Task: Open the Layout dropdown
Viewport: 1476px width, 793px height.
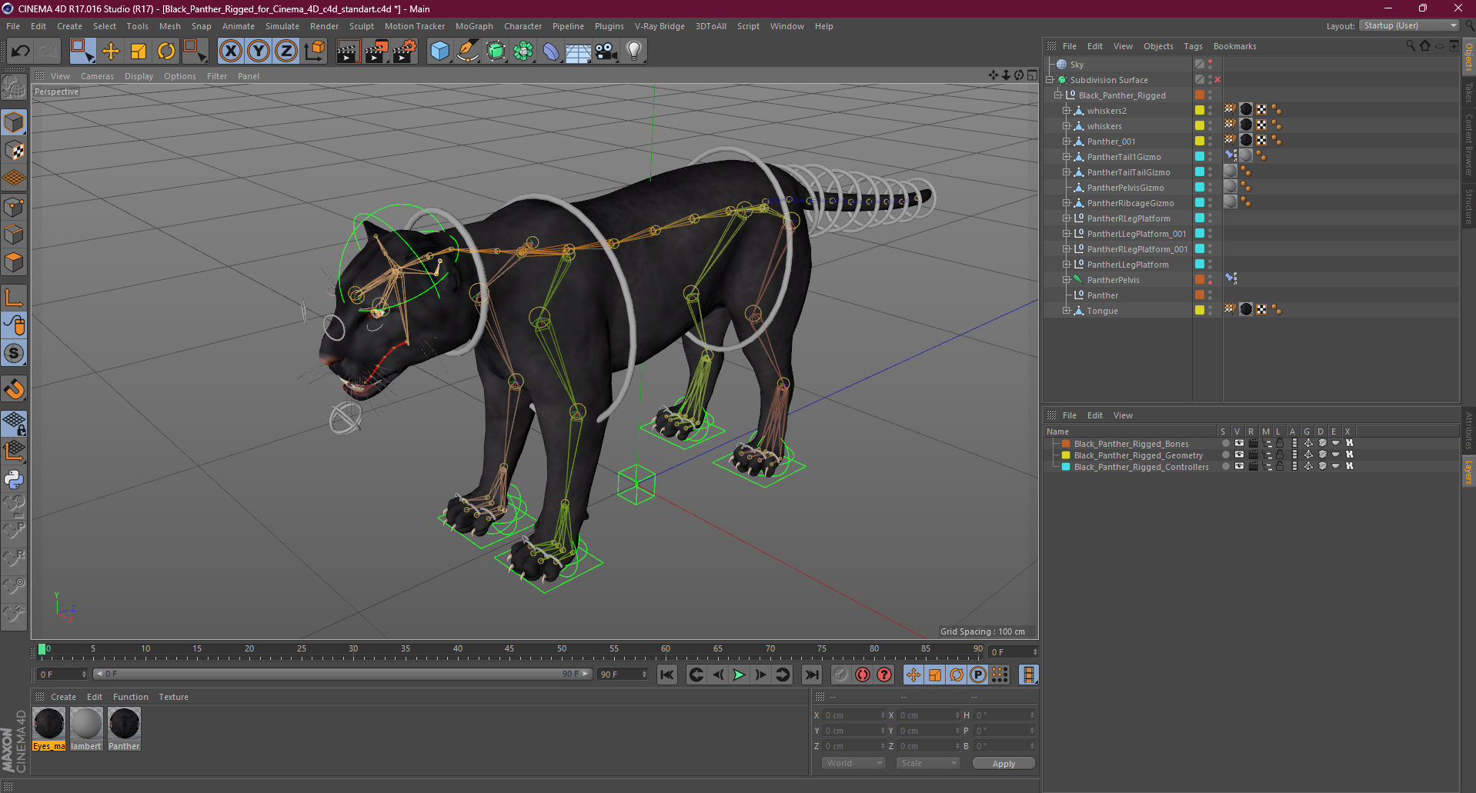Action: point(1410,25)
